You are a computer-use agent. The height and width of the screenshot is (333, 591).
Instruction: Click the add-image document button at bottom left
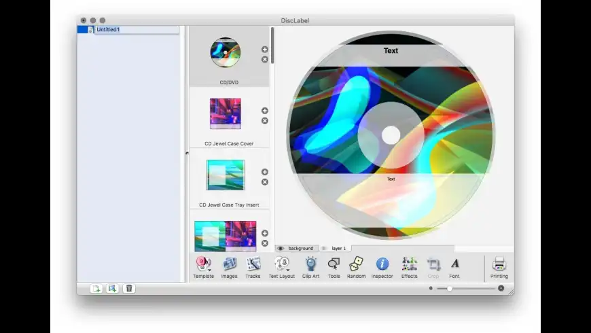click(x=112, y=289)
